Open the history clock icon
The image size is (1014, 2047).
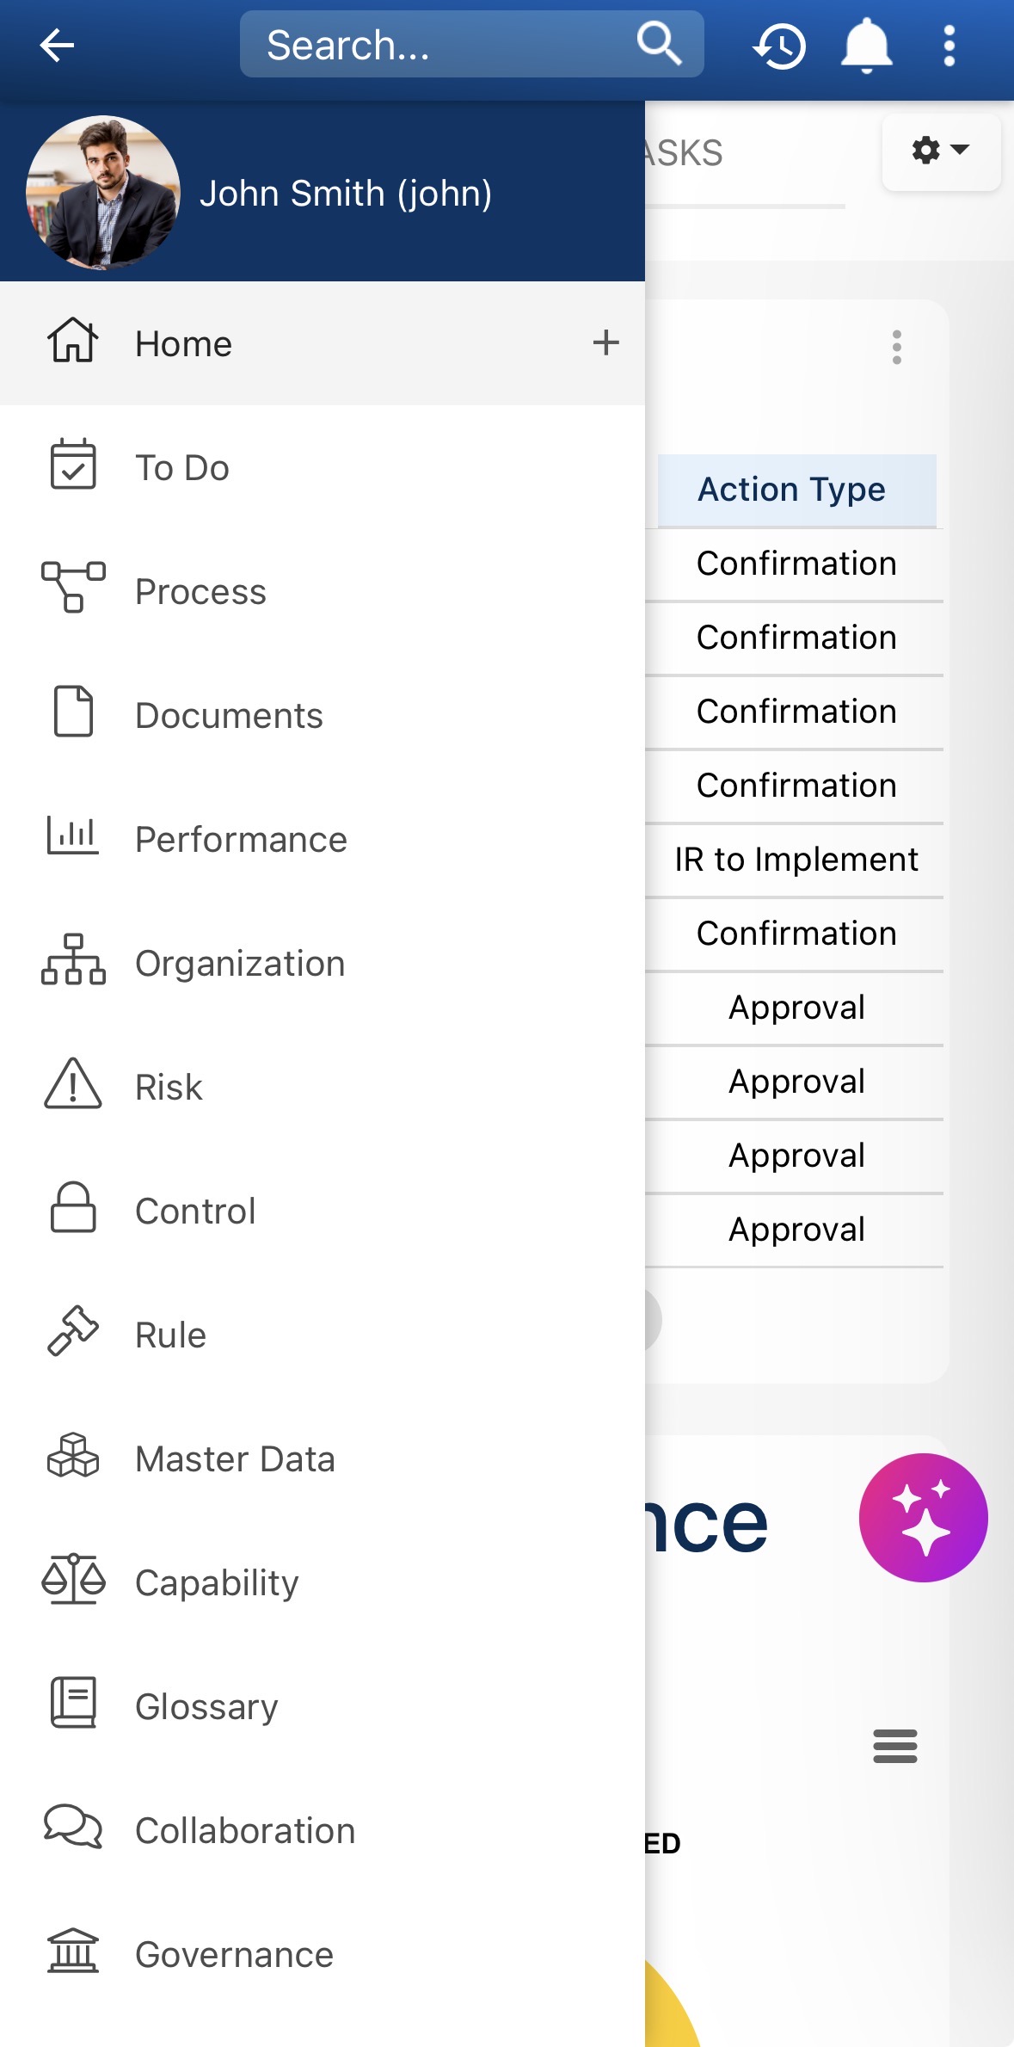point(780,46)
